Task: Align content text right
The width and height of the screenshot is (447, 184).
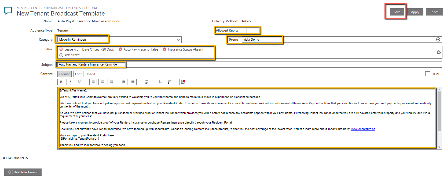Action: click(x=111, y=82)
